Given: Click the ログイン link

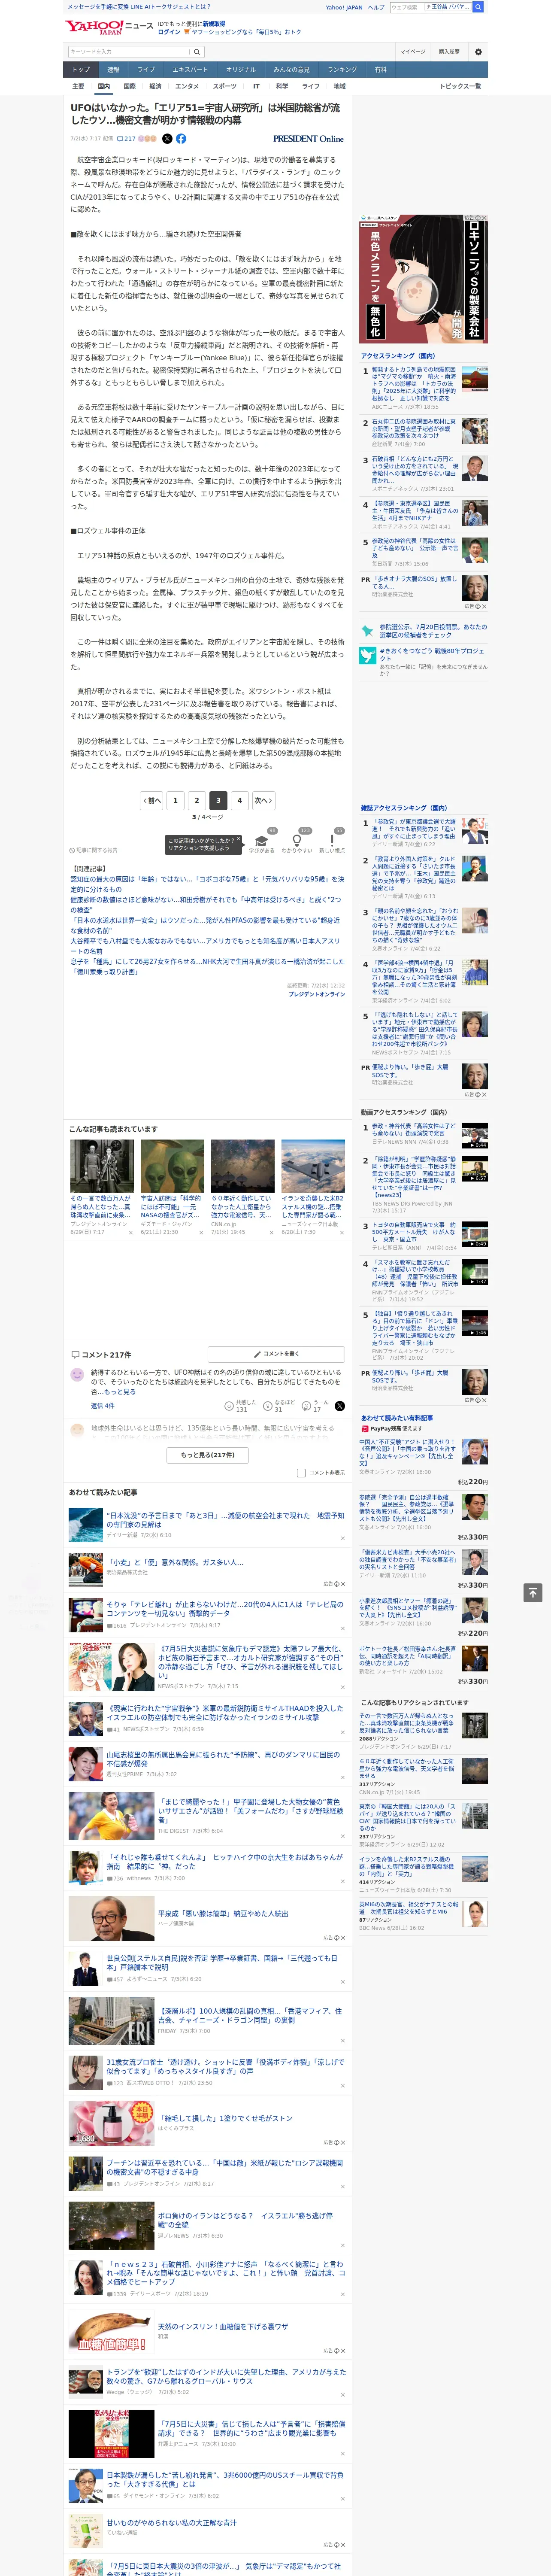Looking at the screenshot, I should (x=169, y=32).
